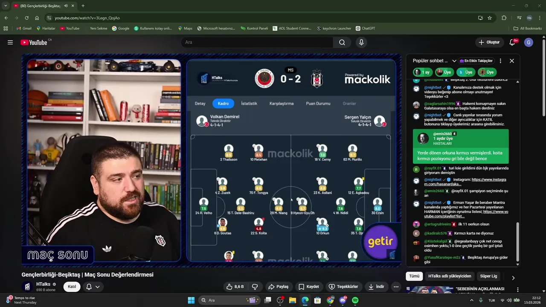Click the YouTube search magnifier button
This screenshot has height=307, width=546.
342,42
